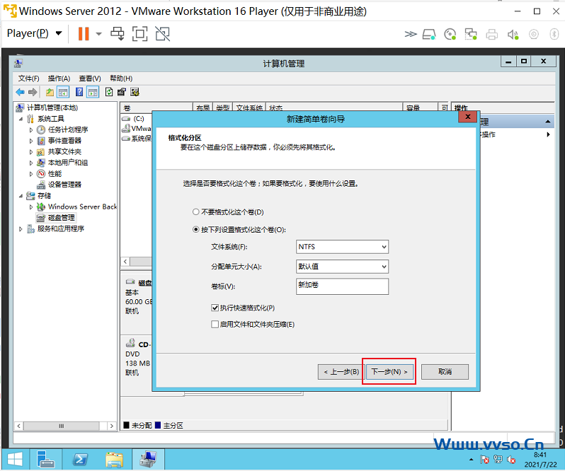Image resolution: width=565 pixels, height=471 pixels.
Task: Select 按下列设置格式化这个卷(O) radio button
Action: [196, 230]
